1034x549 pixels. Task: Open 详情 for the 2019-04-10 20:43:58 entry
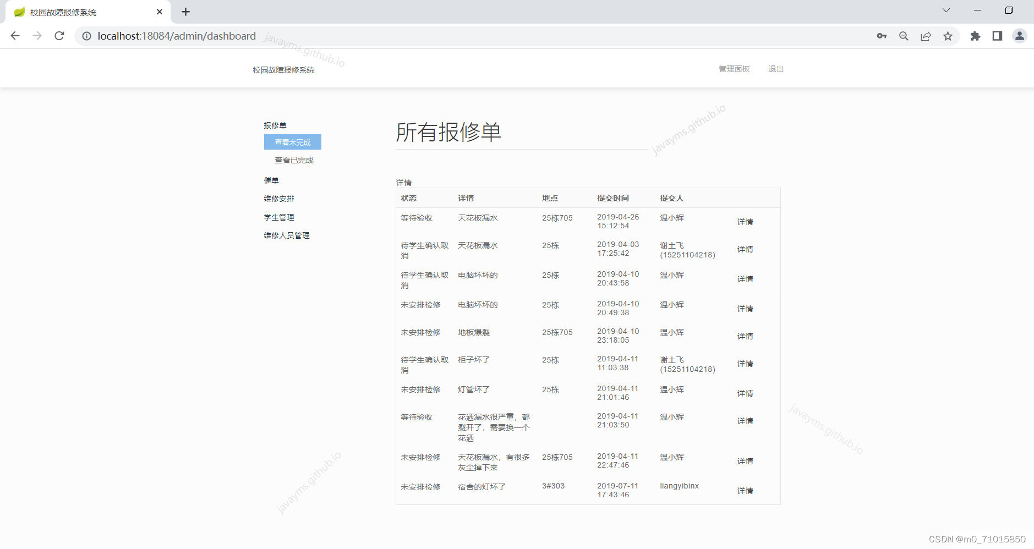click(745, 279)
